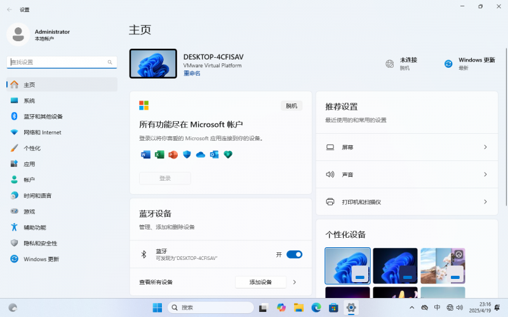Click the vertical scrollbar of main pane

point(506,127)
